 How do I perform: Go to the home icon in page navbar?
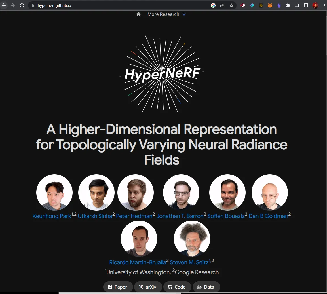138,14
